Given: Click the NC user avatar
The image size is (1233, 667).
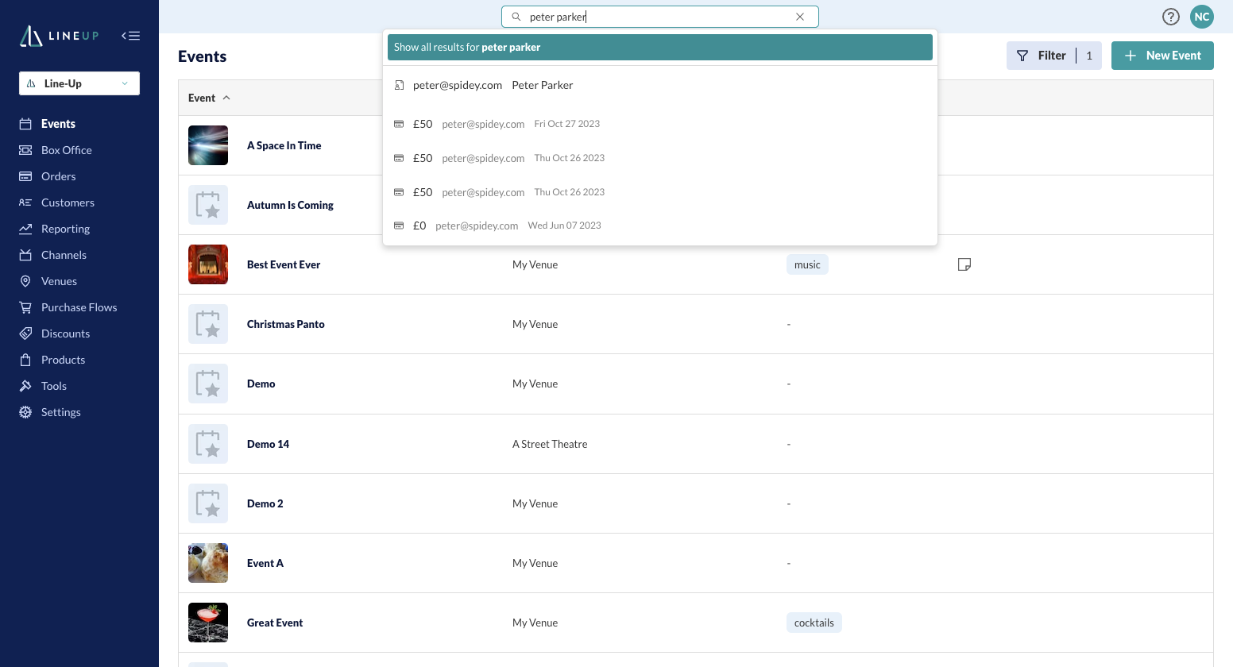Looking at the screenshot, I should click(1201, 17).
